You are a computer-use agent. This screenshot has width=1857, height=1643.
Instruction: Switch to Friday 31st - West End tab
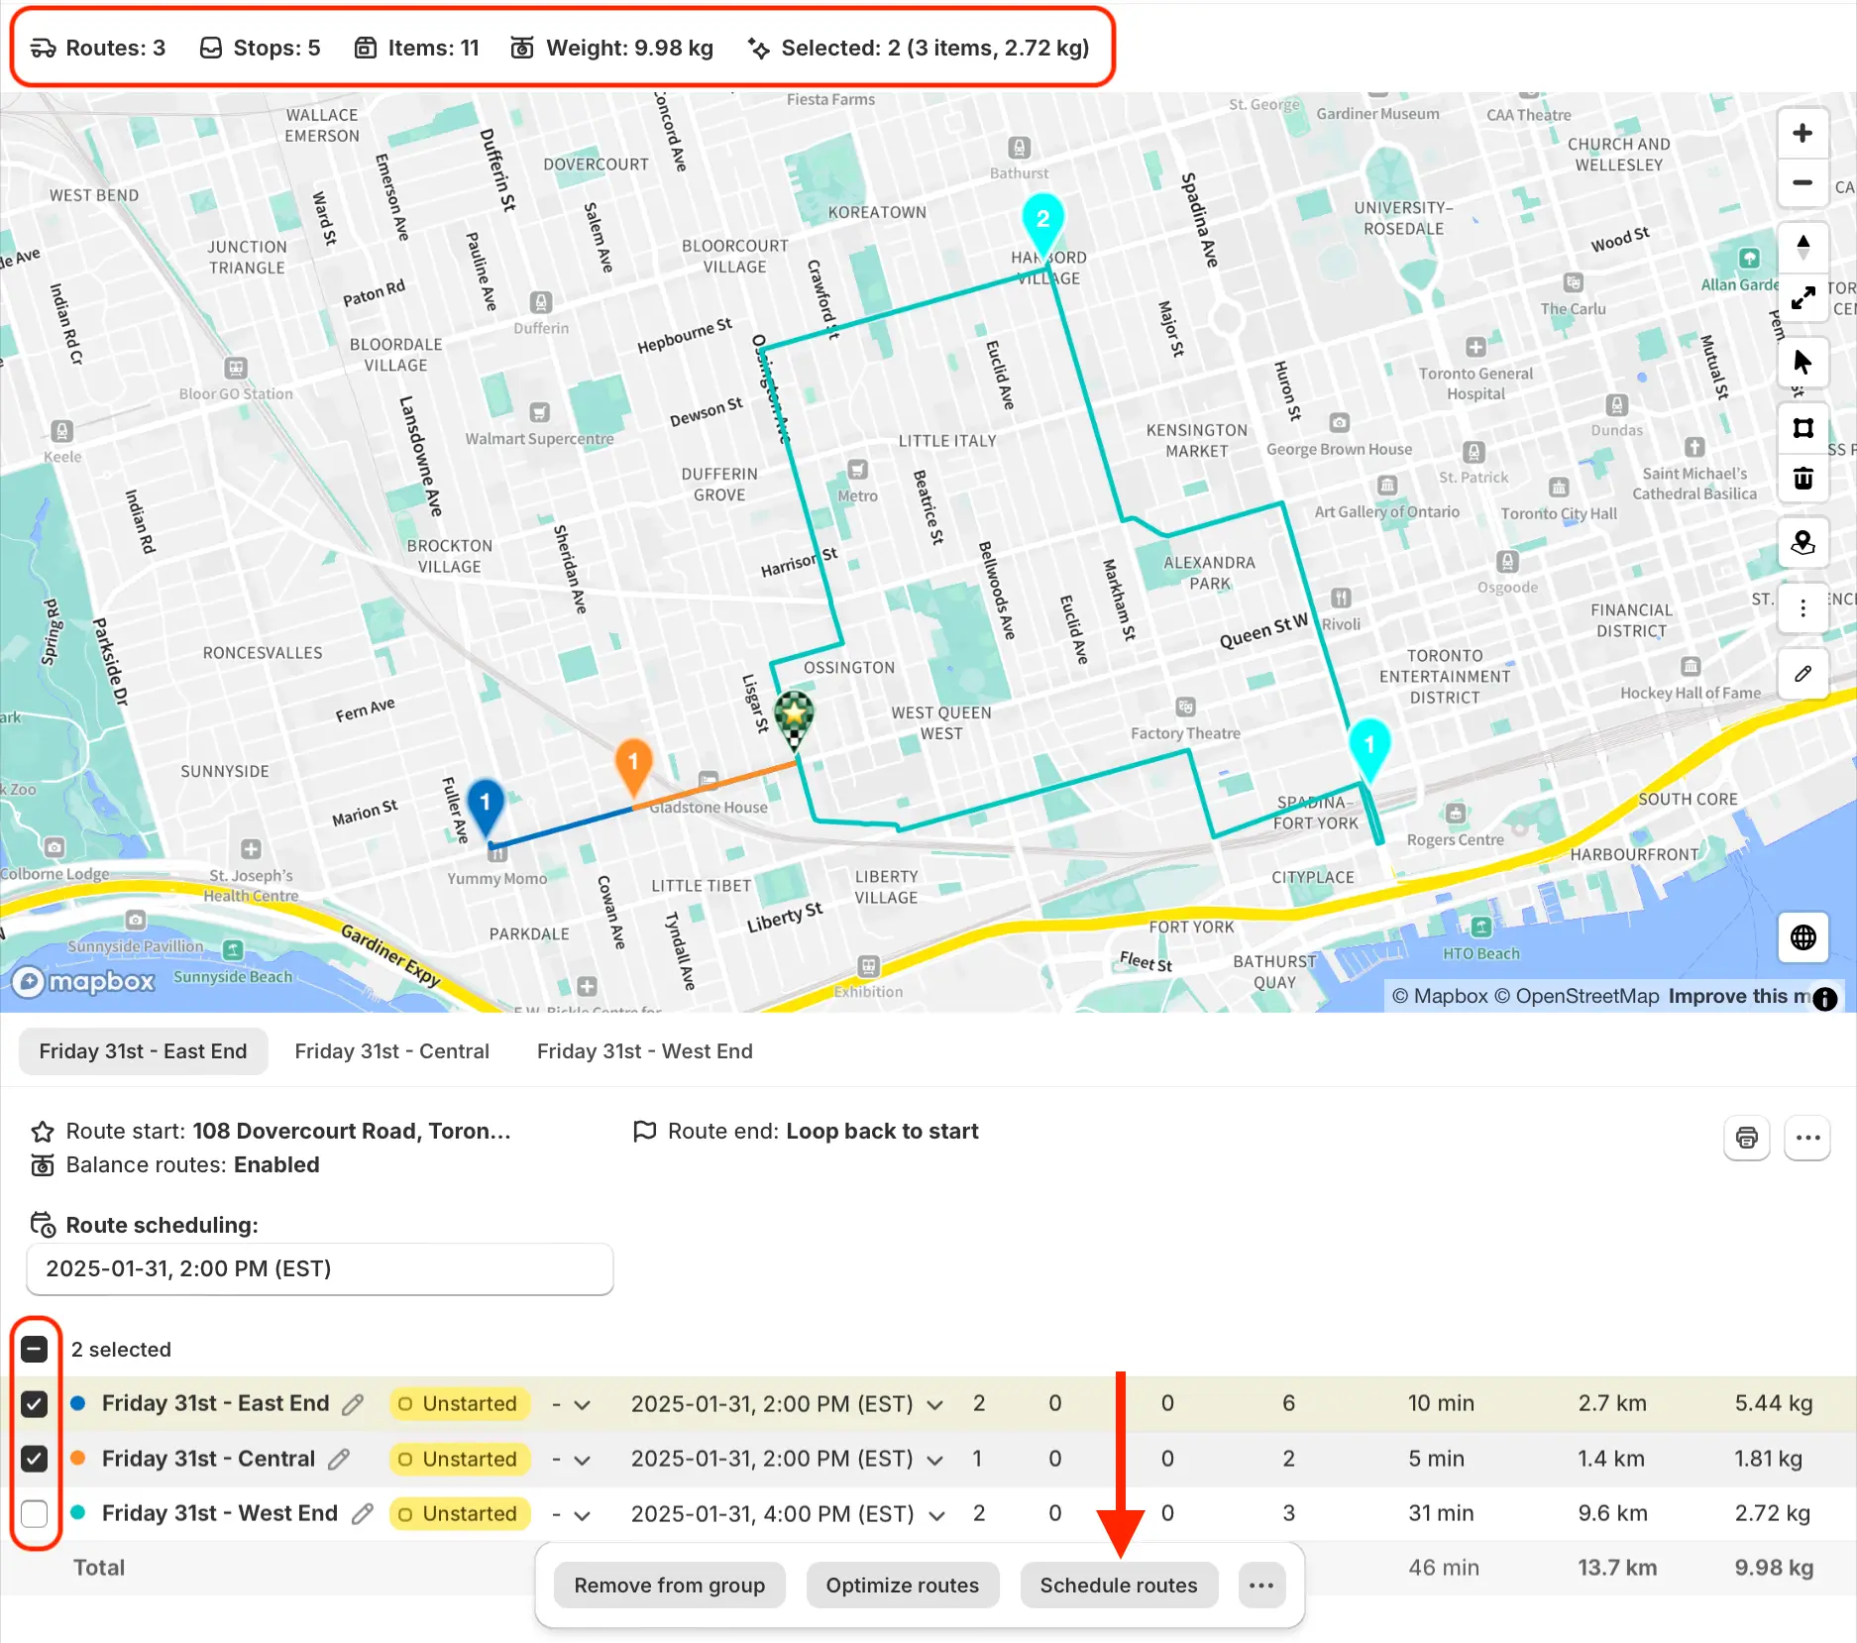tap(644, 1051)
